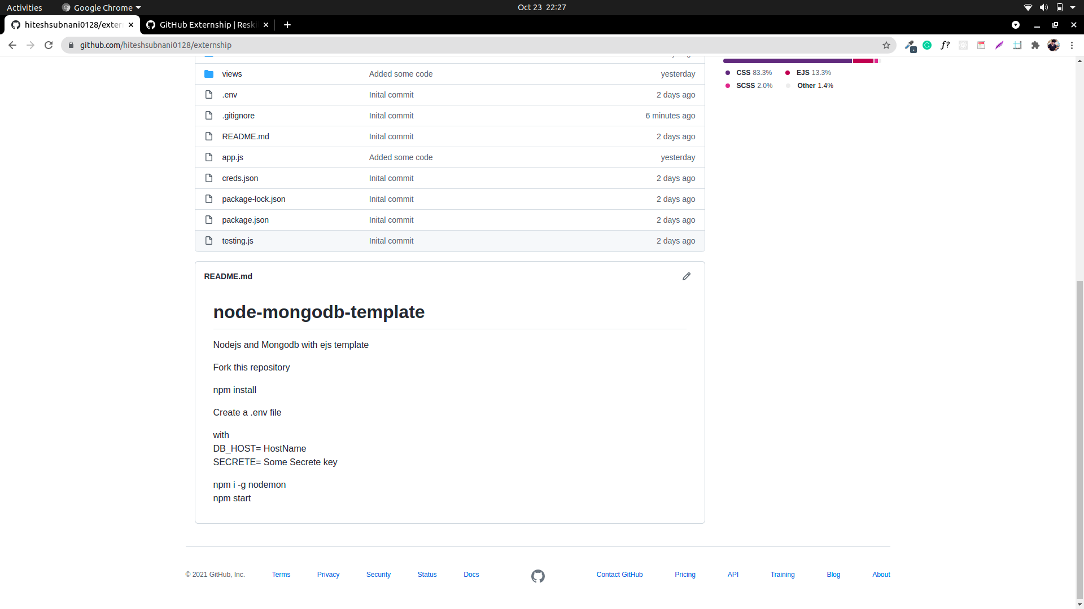Click the Grammarly green extension icon
The width and height of the screenshot is (1084, 609).
[926, 45]
